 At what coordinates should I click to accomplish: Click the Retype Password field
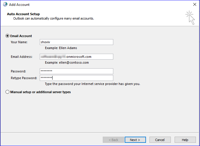[x=76, y=78]
